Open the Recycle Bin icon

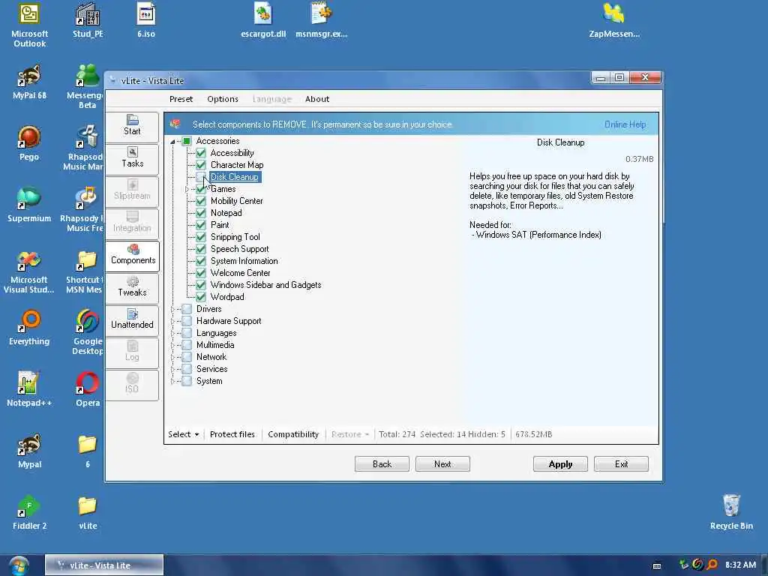[731, 512]
